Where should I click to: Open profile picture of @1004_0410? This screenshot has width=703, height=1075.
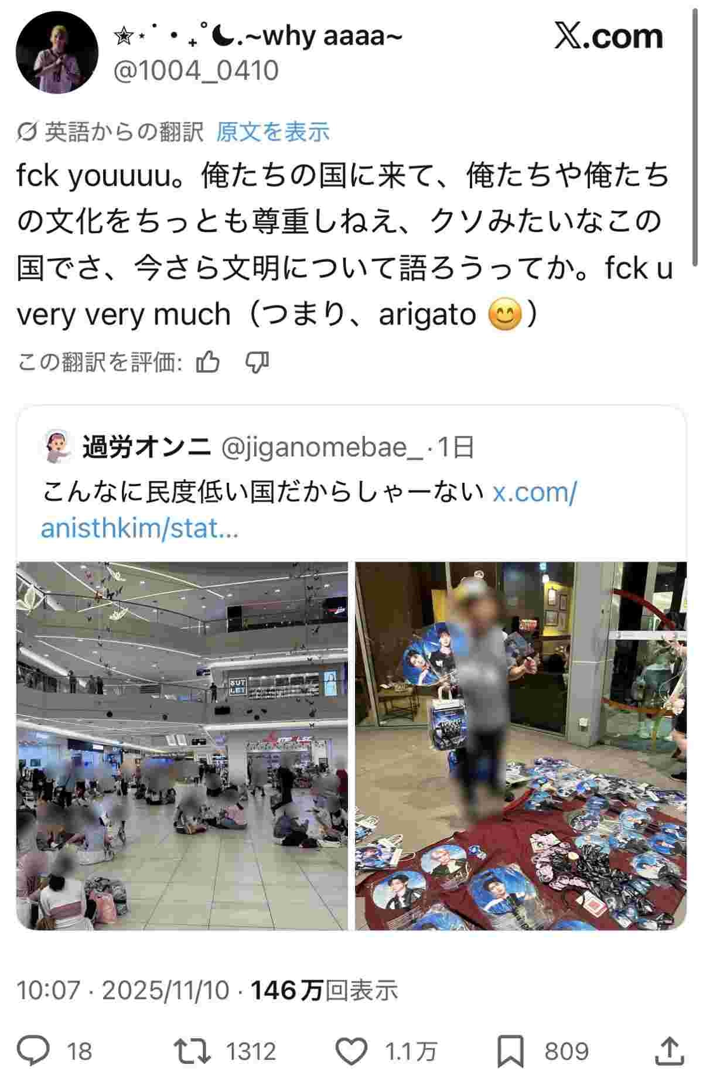click(57, 53)
